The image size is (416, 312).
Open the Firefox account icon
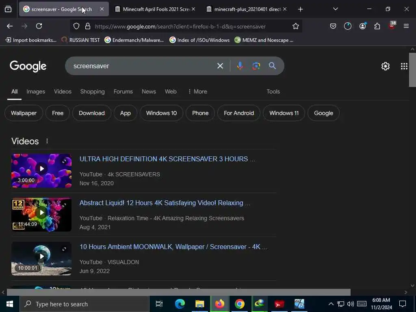(362, 26)
